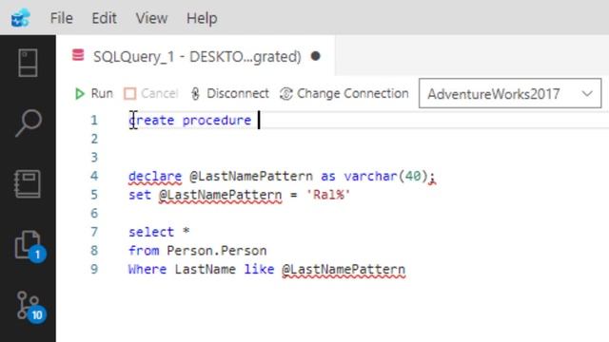Click line number 9 in gutter
This screenshot has width=609, height=342.
(94, 269)
